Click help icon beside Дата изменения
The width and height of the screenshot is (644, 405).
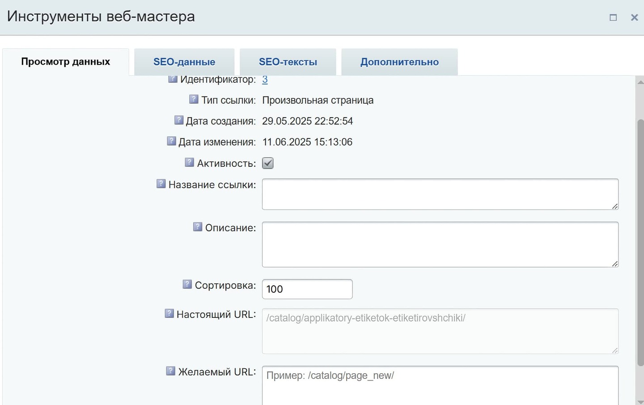coord(171,141)
